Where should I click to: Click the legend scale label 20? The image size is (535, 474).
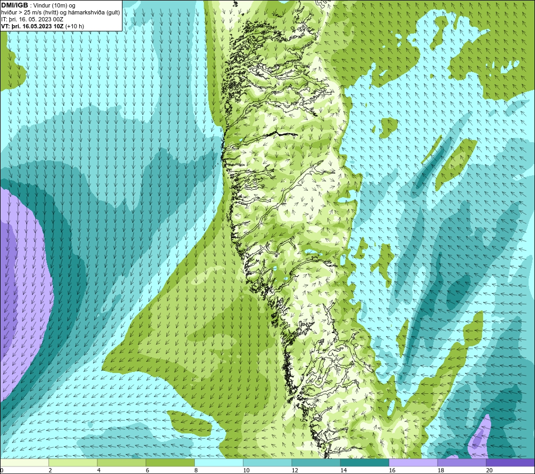(490, 470)
